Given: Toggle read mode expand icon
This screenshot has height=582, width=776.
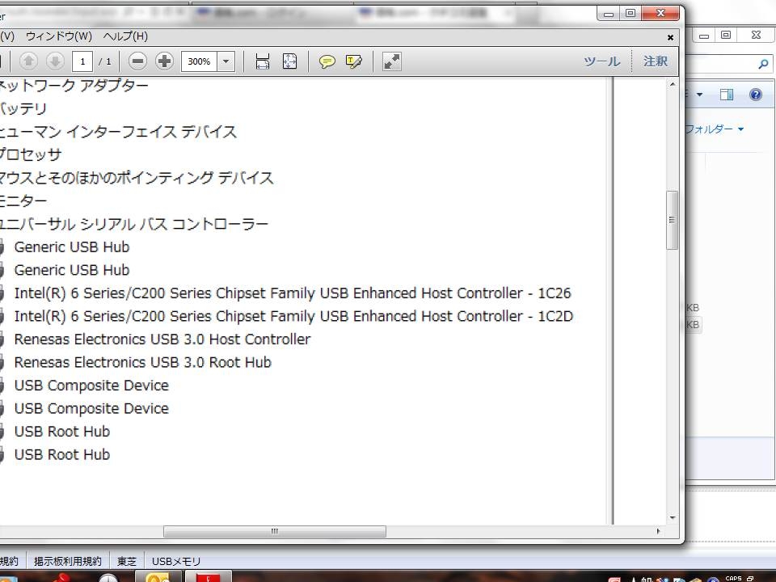Looking at the screenshot, I should (391, 61).
